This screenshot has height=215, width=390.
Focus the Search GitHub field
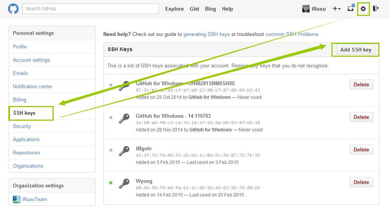click(90, 9)
